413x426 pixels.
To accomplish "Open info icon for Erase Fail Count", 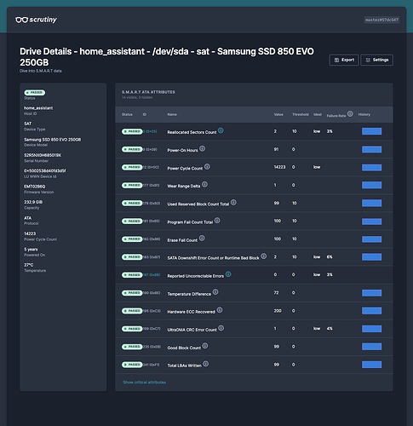I will pos(202,239).
